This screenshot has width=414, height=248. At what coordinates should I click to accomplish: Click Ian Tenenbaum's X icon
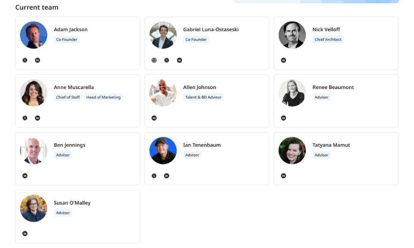point(154,175)
